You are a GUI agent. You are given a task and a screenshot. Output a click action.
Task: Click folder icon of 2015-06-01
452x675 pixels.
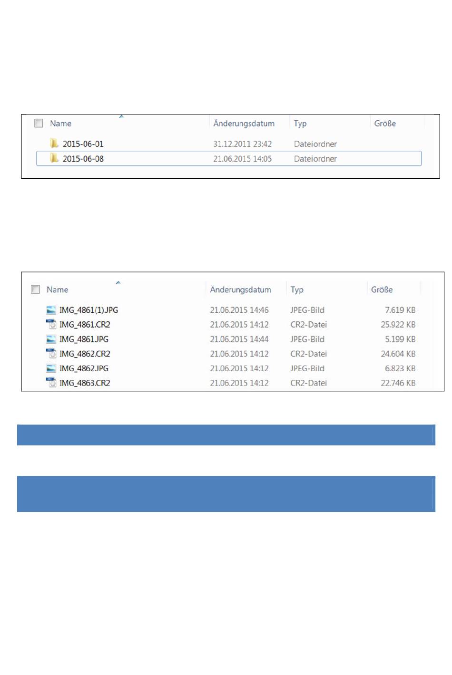pyautogui.click(x=54, y=144)
